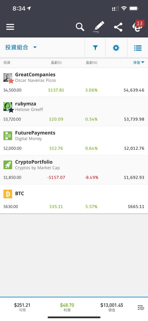Open notifications with 13 badge
The width and height of the screenshot is (148, 321).
coord(137,26)
